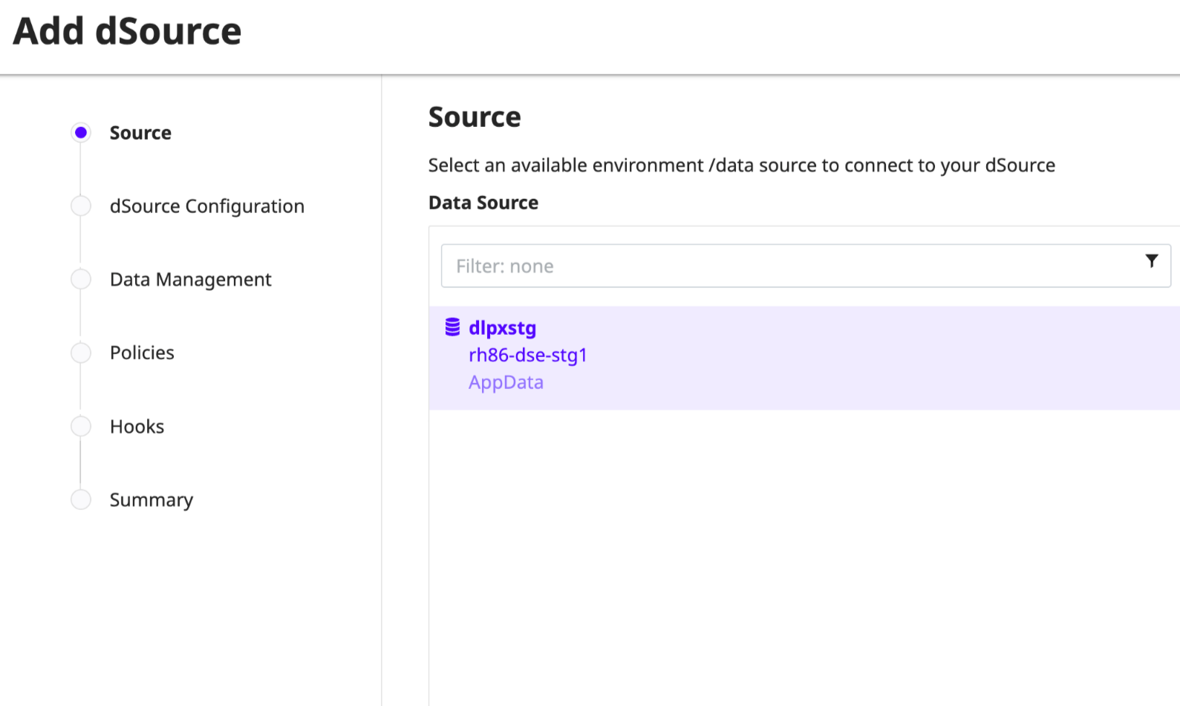Click the rh86-dse-stg1 environment name

(527, 356)
